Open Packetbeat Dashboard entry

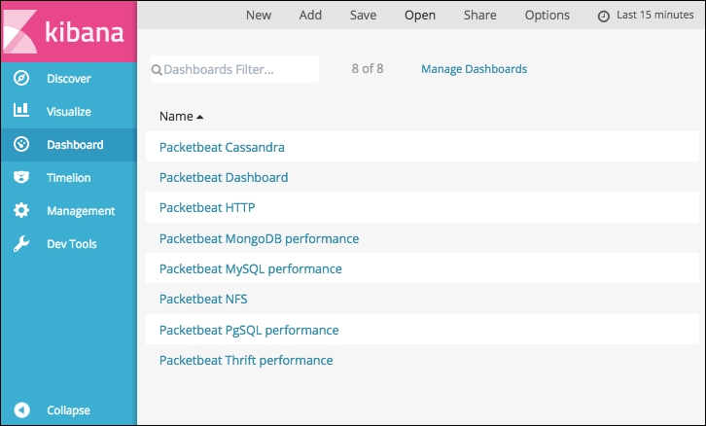(224, 177)
